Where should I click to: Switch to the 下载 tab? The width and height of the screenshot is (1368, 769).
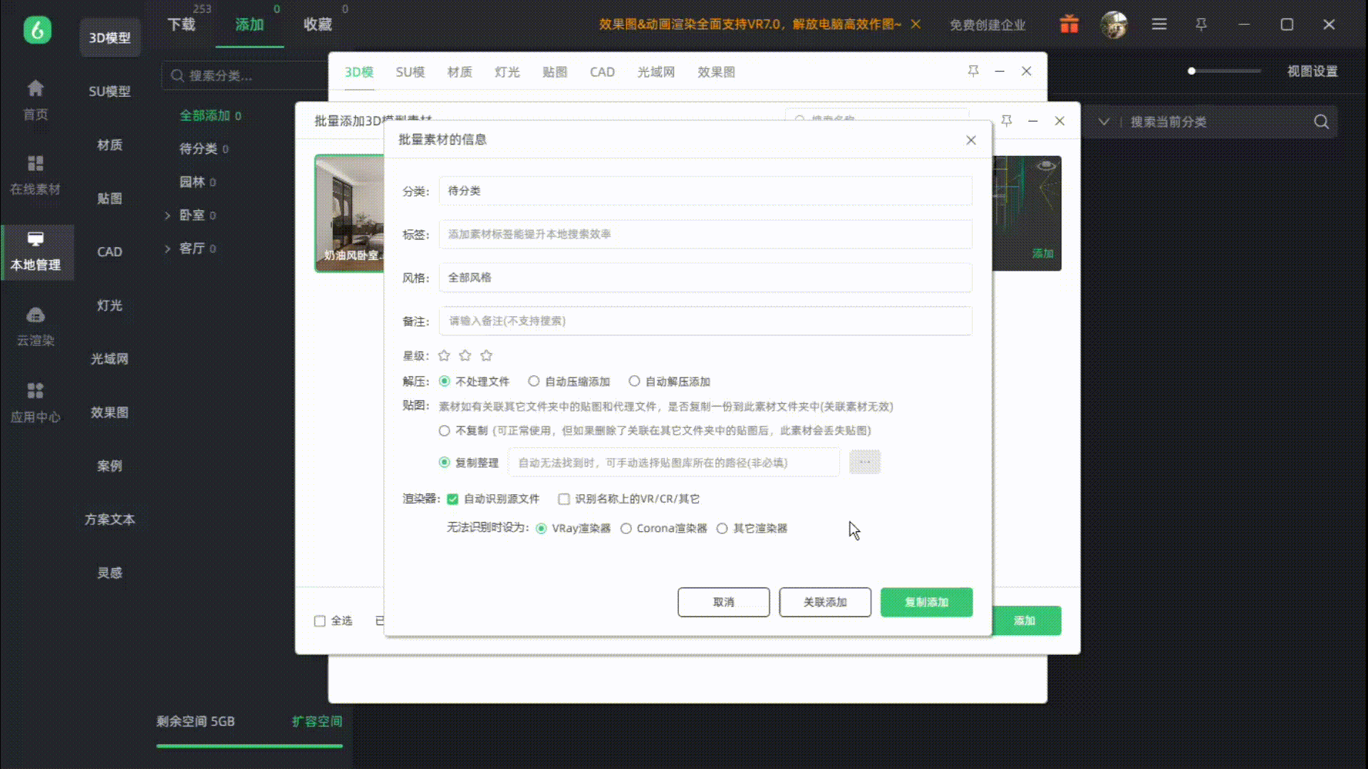click(182, 24)
